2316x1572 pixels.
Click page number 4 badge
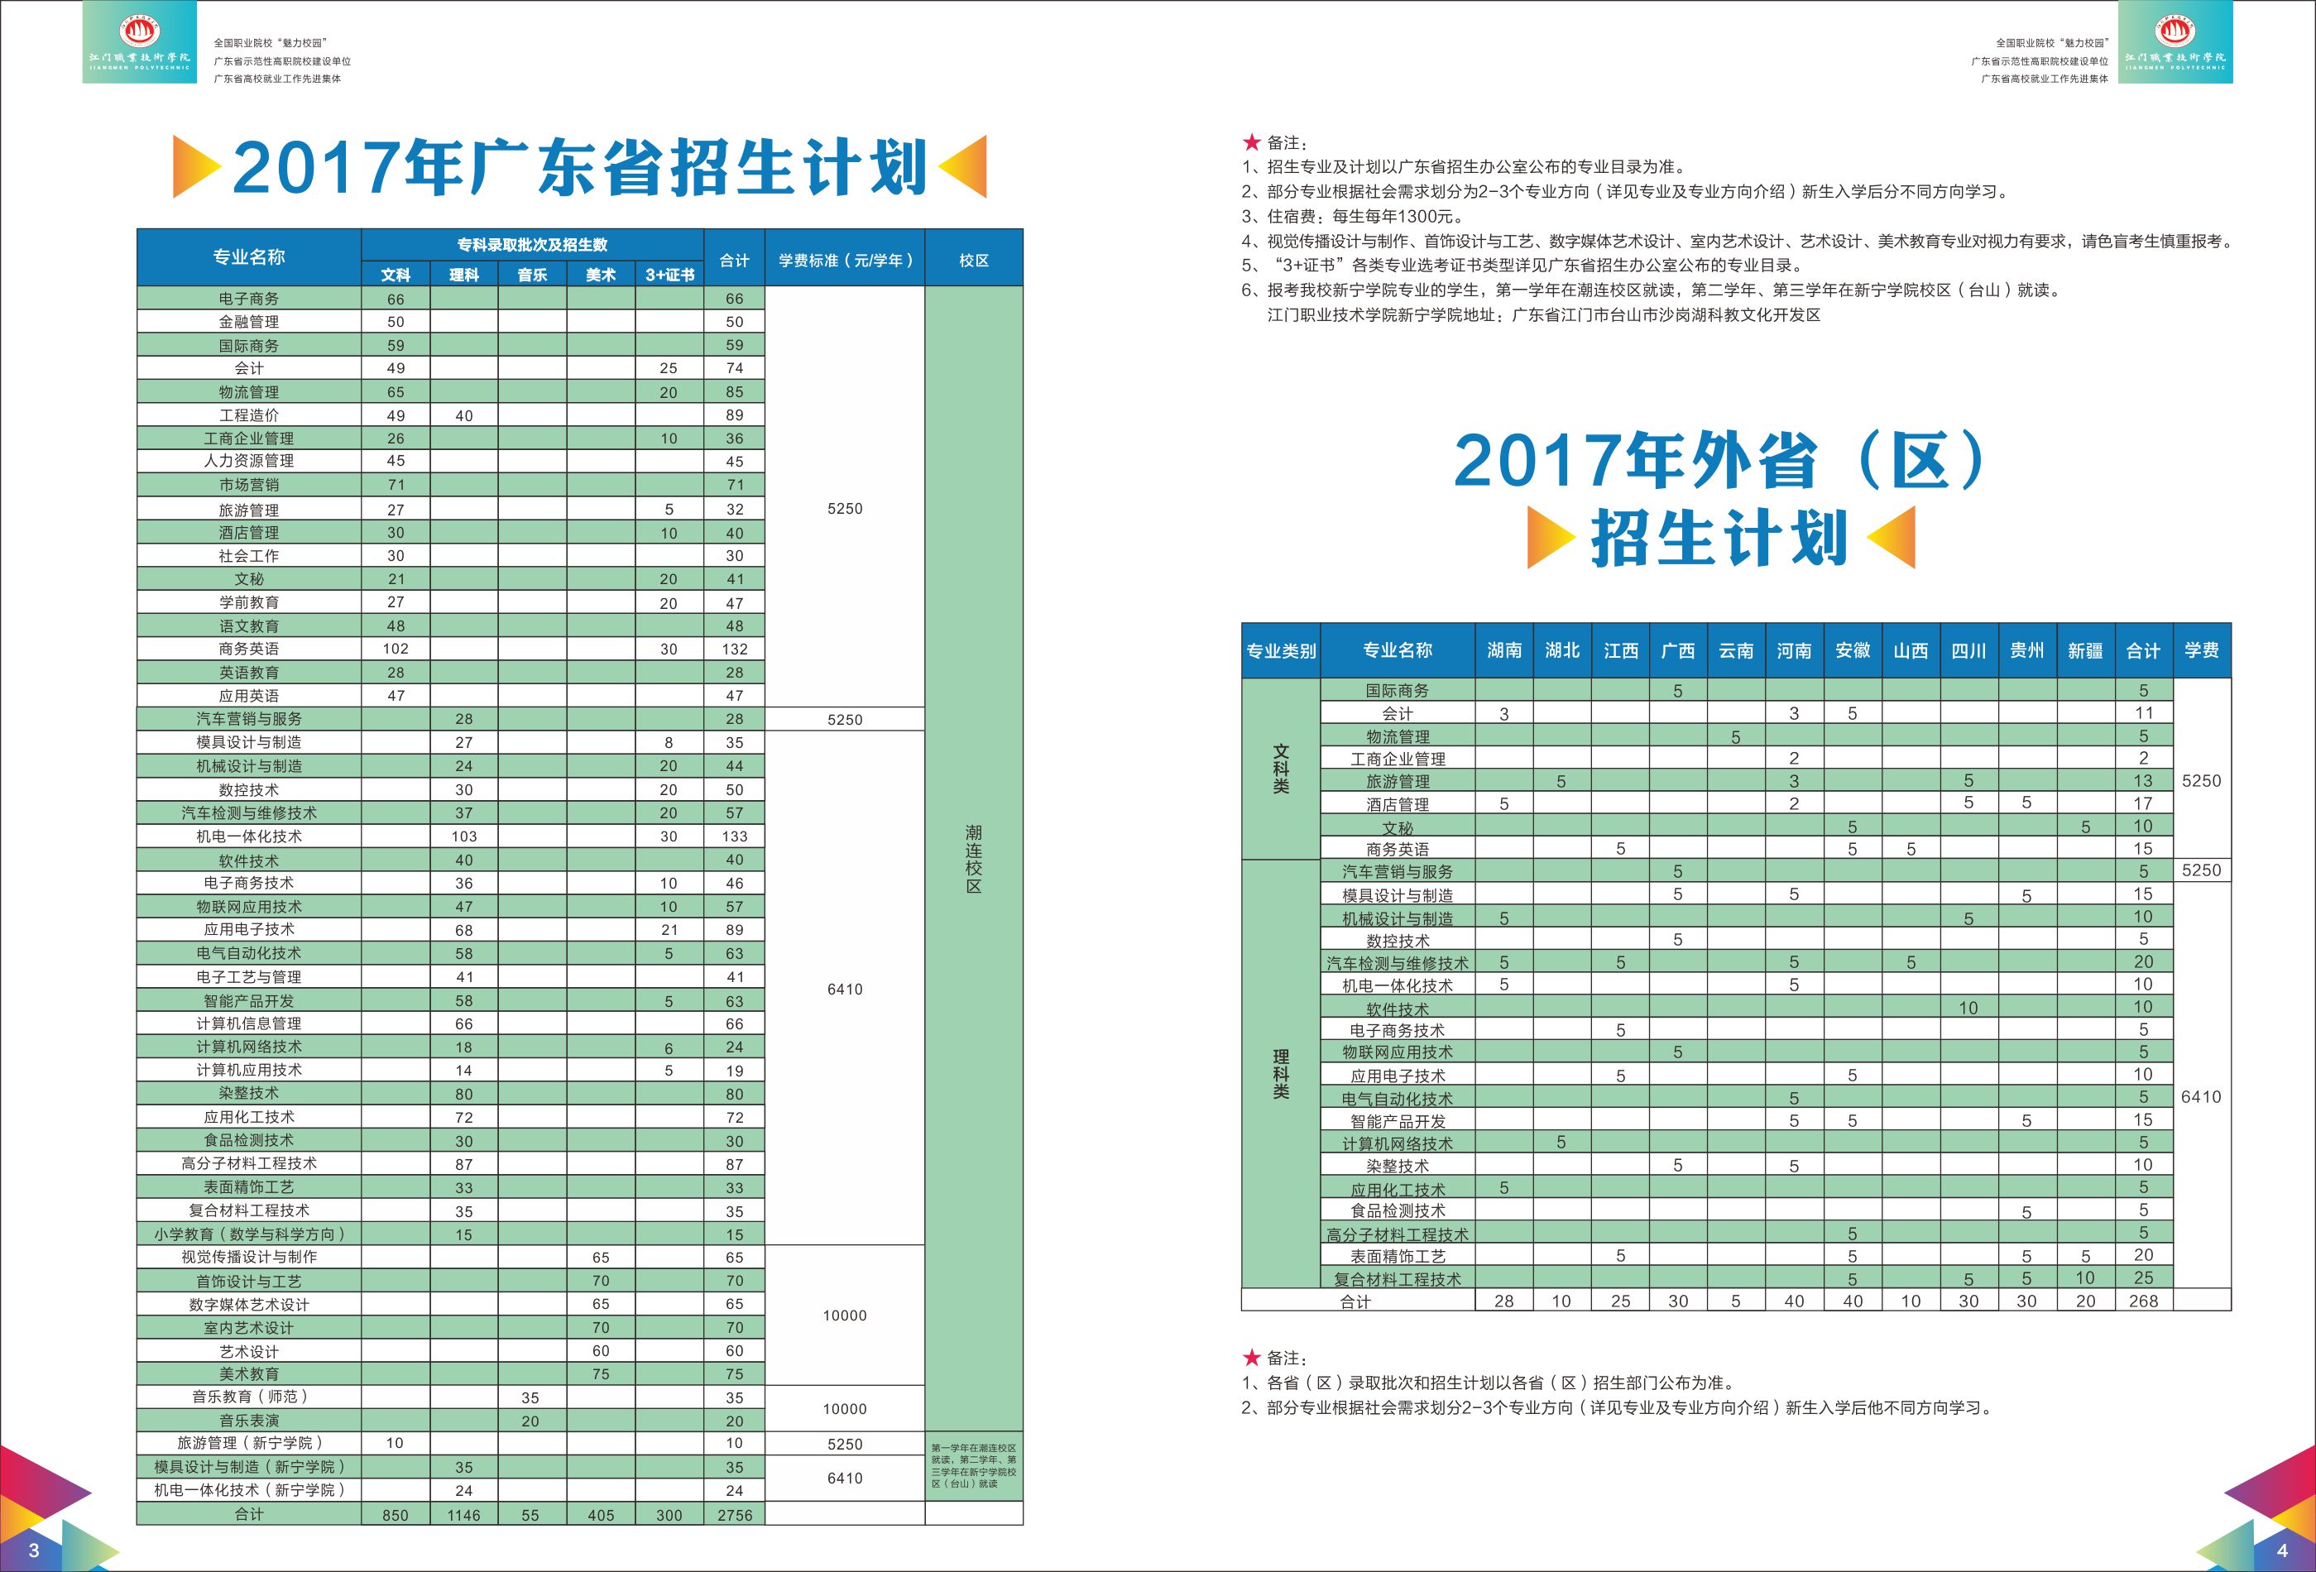click(2282, 1550)
